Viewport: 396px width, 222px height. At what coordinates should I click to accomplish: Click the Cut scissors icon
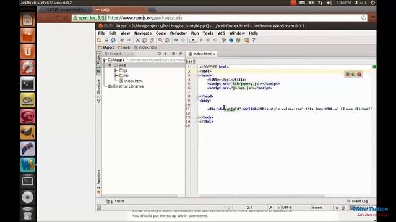(137, 40)
